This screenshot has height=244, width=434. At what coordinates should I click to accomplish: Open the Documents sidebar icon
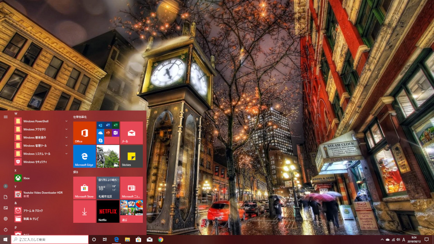(x=6, y=197)
